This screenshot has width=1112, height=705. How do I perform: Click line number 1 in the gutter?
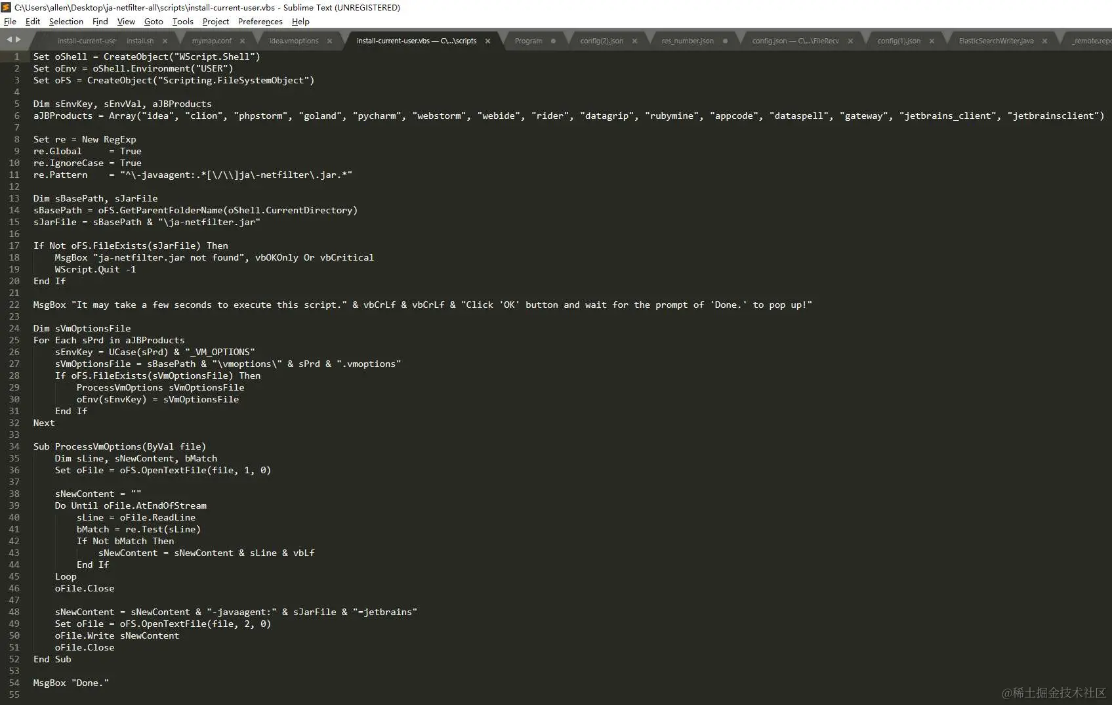click(17, 56)
